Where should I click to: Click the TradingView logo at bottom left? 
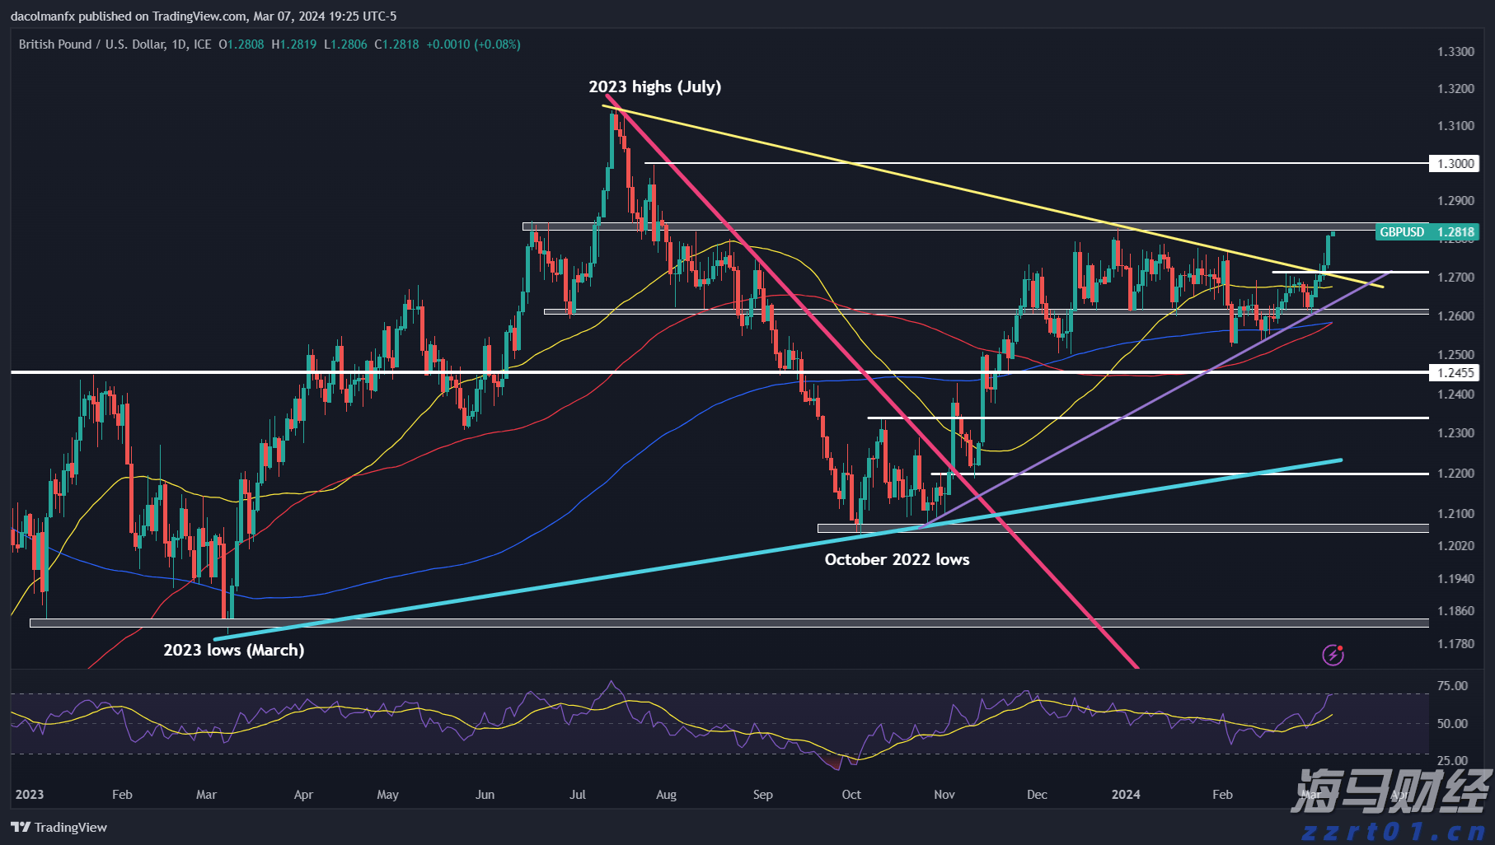(x=59, y=827)
